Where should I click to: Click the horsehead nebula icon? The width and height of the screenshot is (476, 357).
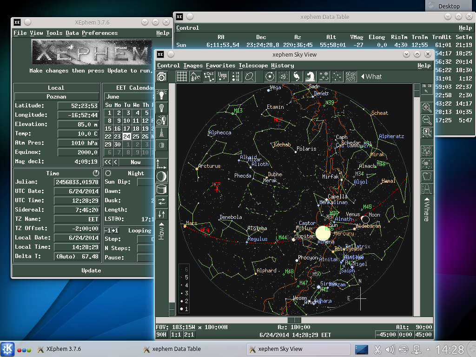(x=310, y=77)
